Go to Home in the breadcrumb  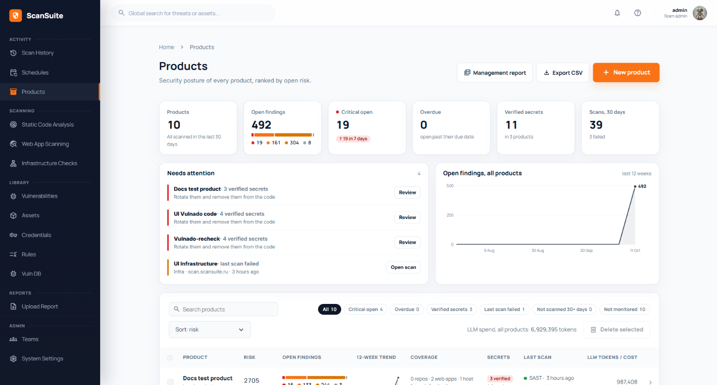[167, 47]
